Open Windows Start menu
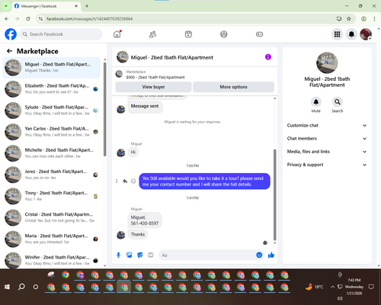 coord(8,287)
